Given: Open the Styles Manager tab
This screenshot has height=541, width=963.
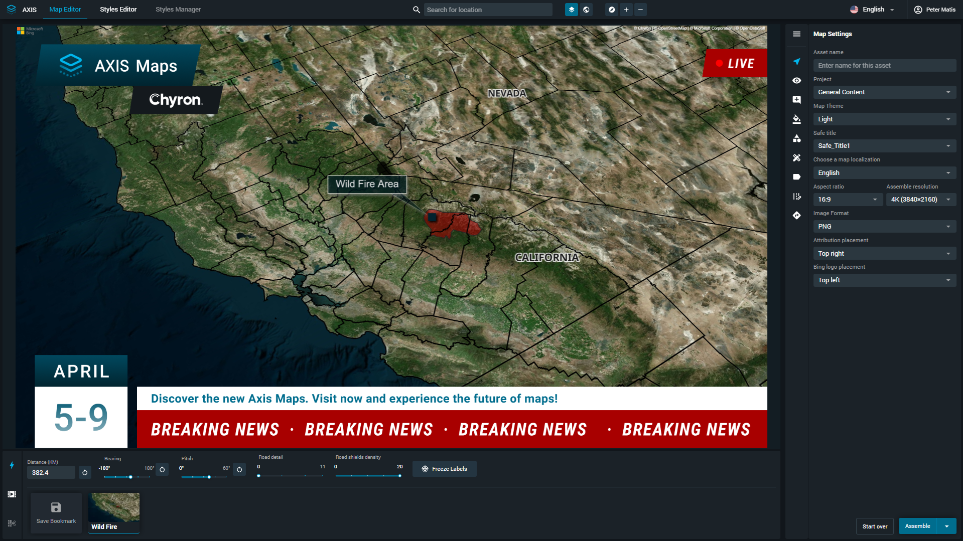Looking at the screenshot, I should coord(178,10).
